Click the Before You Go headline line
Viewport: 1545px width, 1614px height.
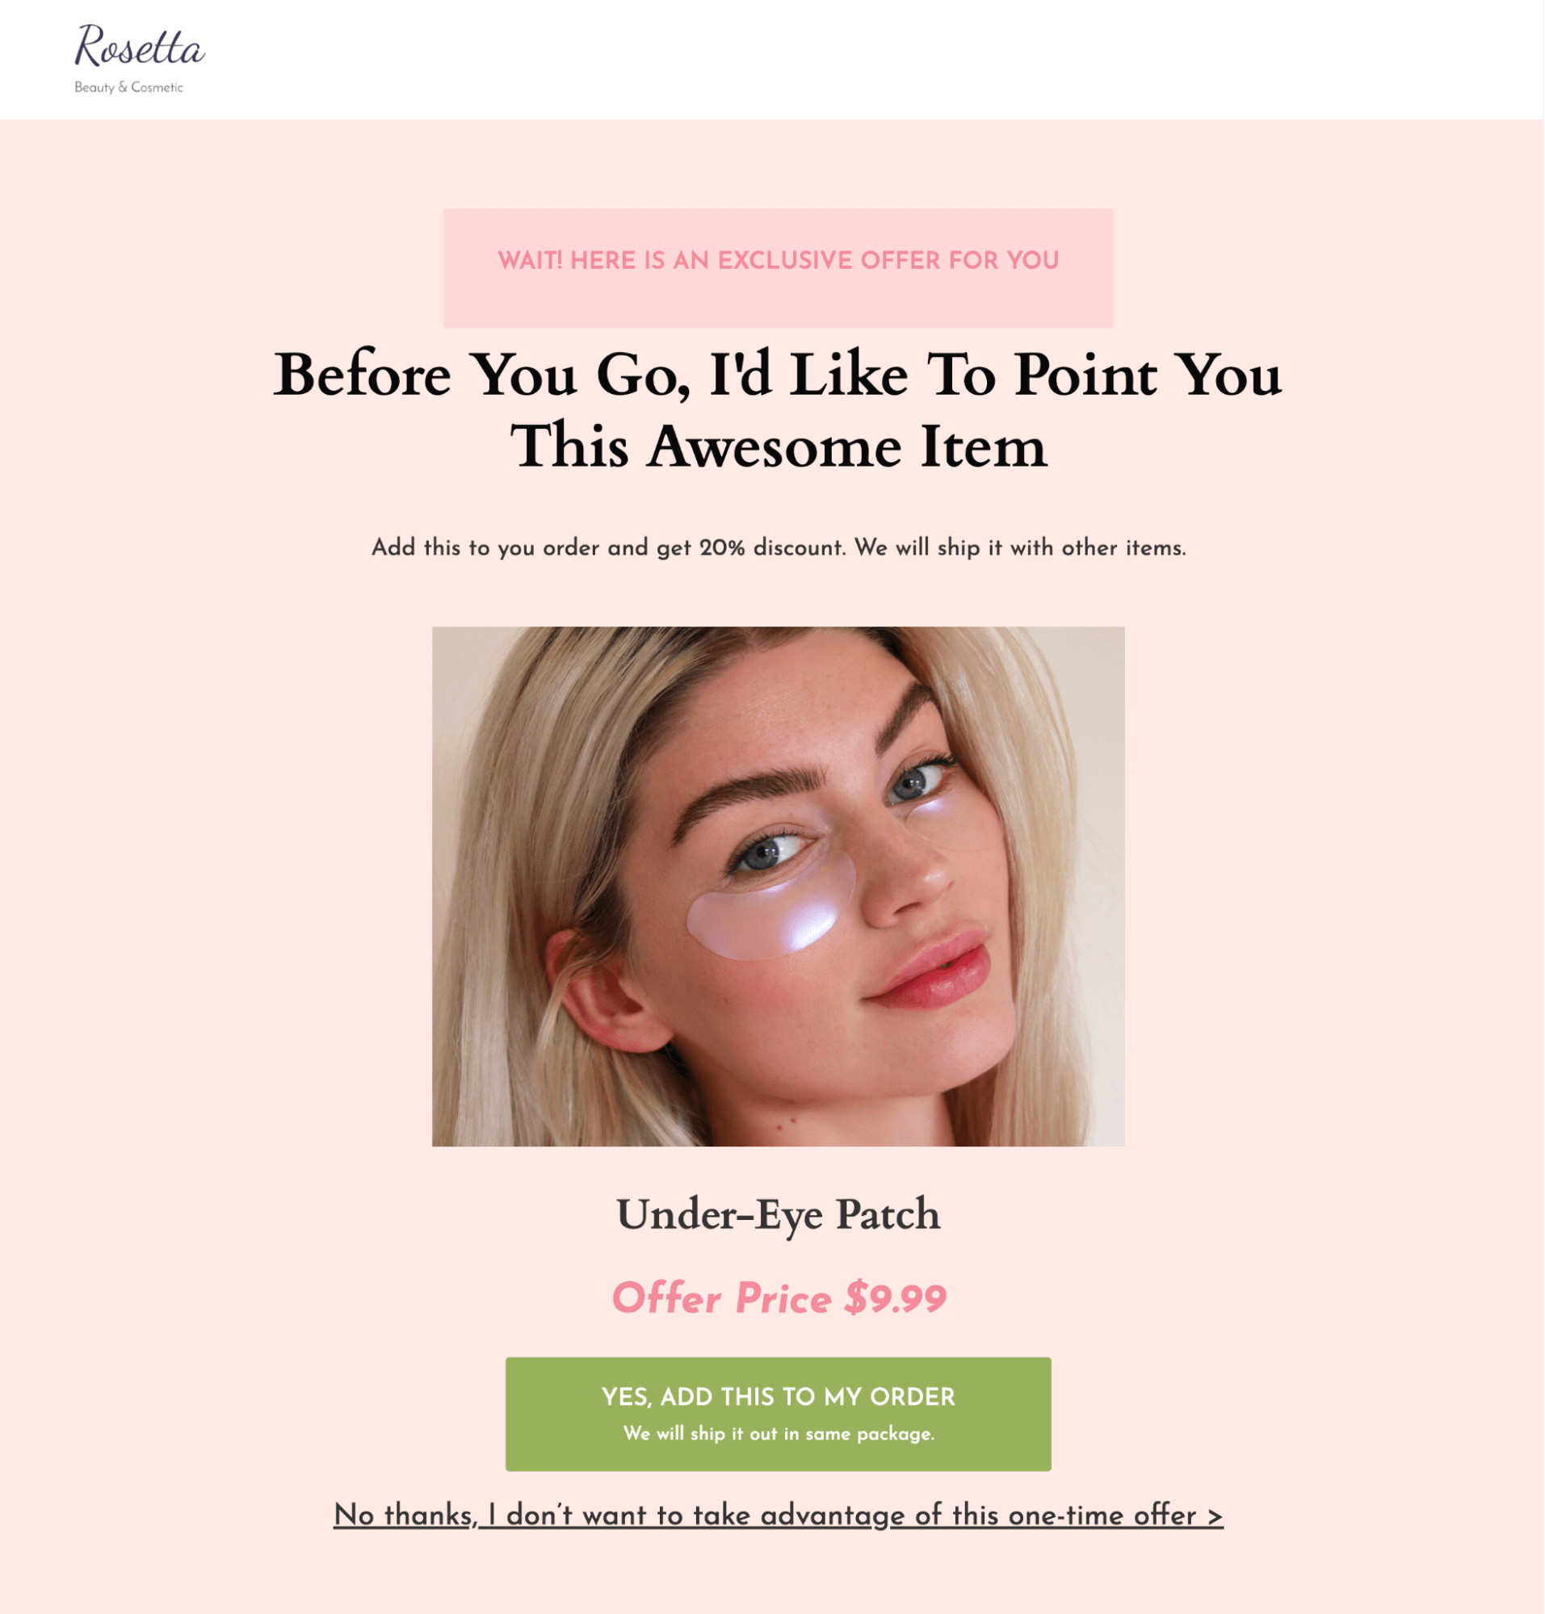778,375
